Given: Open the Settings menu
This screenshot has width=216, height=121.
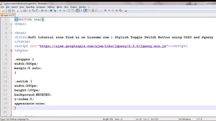Looking at the screenshot, I should [x=51, y=7].
